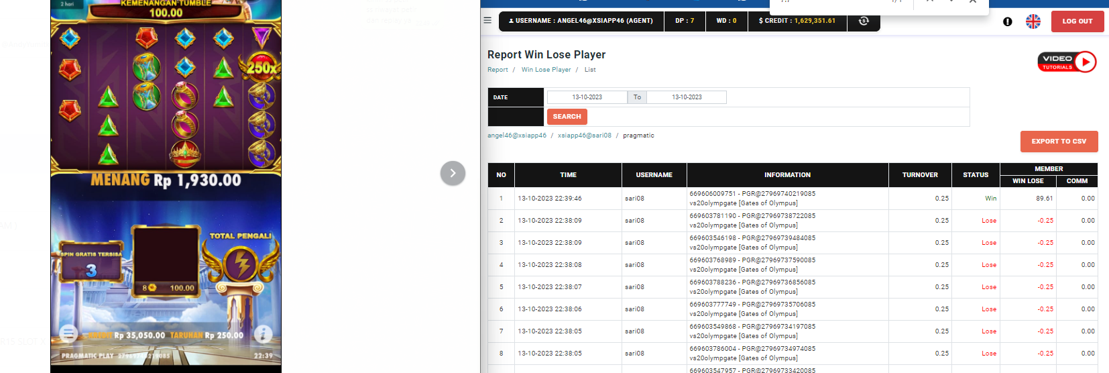The width and height of the screenshot is (1109, 373).
Task: Click the time 13-10-2023 22:38:07
Action: (549, 287)
